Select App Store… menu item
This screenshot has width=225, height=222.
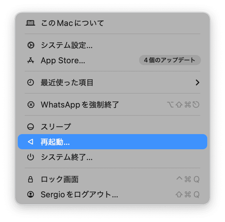click(x=63, y=60)
